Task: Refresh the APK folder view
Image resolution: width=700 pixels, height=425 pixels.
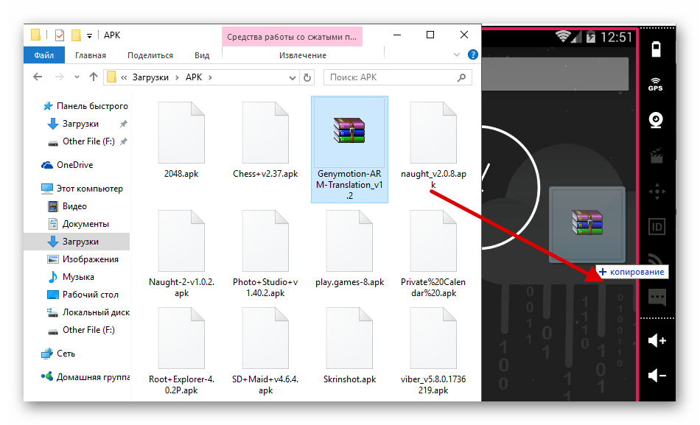Action: click(308, 77)
